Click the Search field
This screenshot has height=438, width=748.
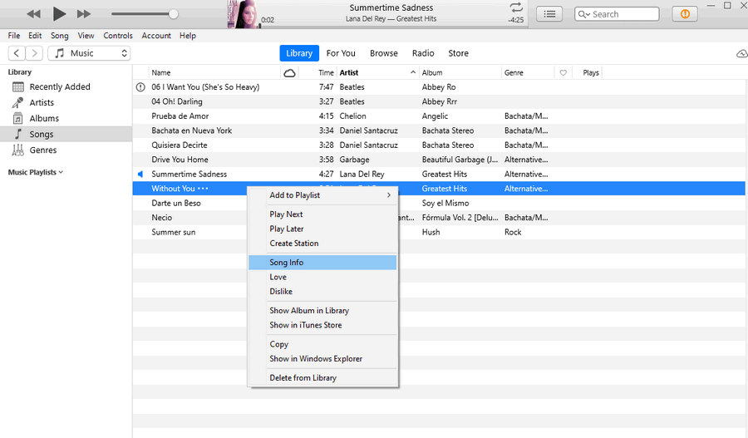[x=617, y=14]
